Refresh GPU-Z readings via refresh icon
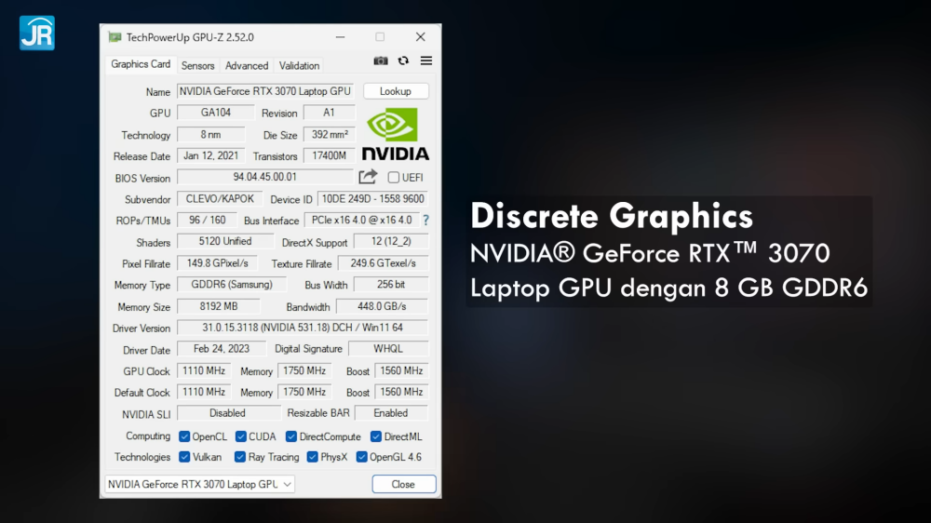 [403, 60]
